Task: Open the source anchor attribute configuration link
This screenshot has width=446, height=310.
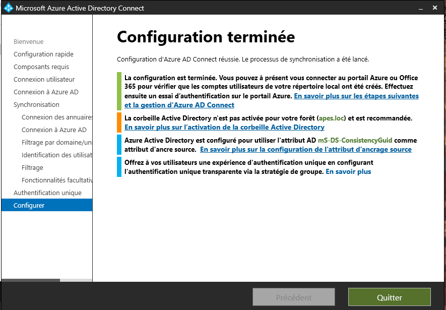Action: 305,149
